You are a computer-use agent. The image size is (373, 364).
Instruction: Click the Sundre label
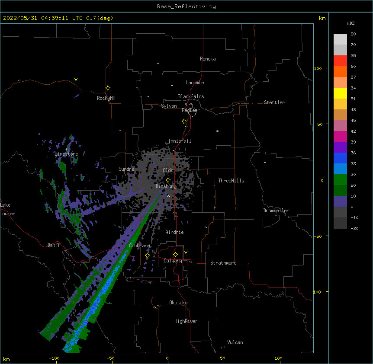(x=126, y=169)
